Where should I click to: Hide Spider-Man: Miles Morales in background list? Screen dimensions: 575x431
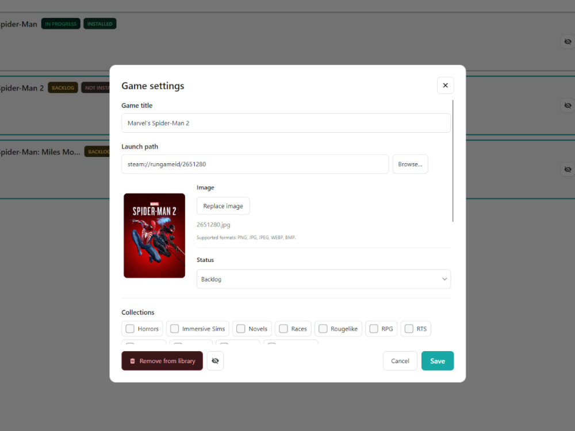pos(568,170)
